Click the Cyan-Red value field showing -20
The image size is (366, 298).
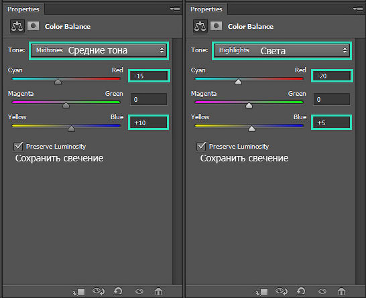pos(332,76)
